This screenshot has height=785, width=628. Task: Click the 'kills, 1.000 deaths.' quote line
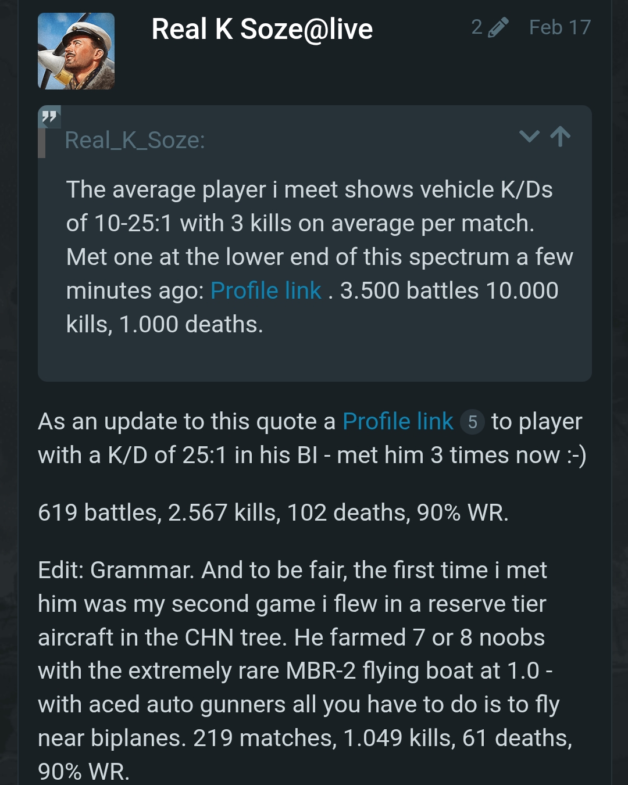pyautogui.click(x=165, y=324)
